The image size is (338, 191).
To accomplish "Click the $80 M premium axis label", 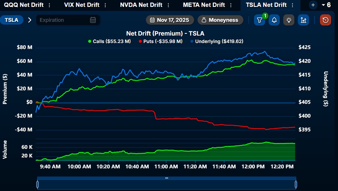I will pyautogui.click(x=25, y=47).
